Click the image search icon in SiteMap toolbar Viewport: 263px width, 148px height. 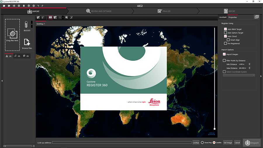coord(66,18)
